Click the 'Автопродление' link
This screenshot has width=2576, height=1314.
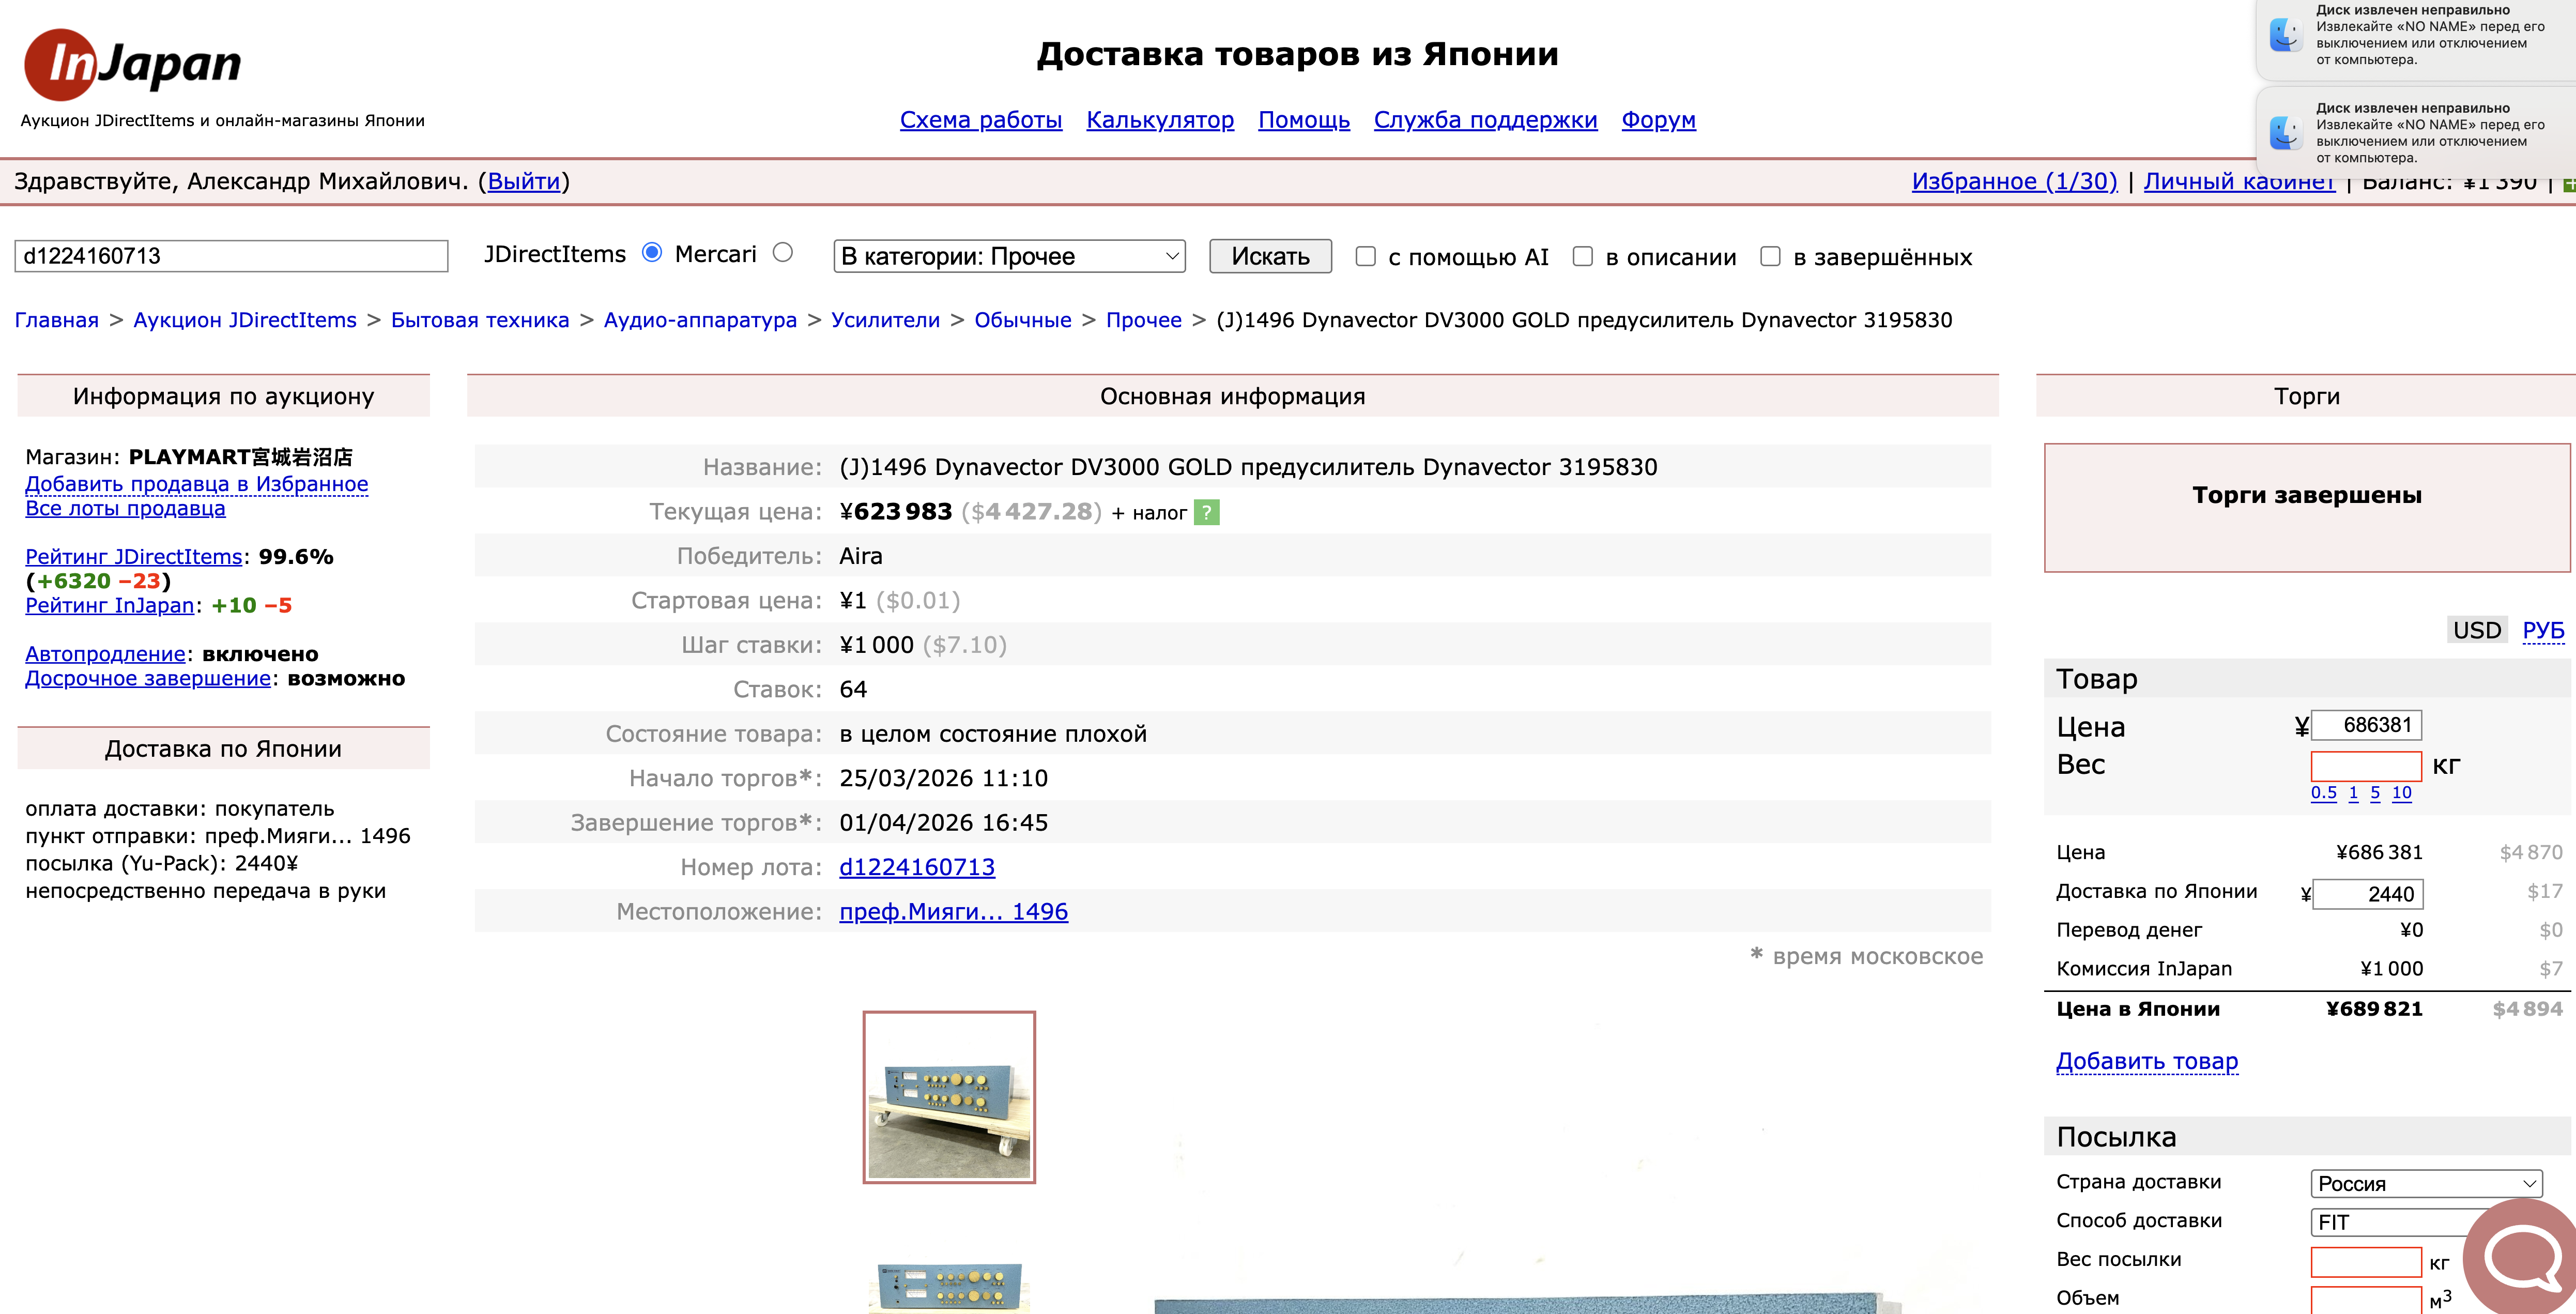[x=105, y=655]
